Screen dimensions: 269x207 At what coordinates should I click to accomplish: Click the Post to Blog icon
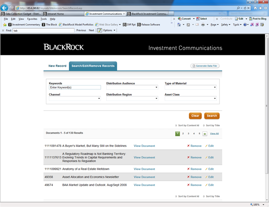pyautogui.click(x=250, y=19)
